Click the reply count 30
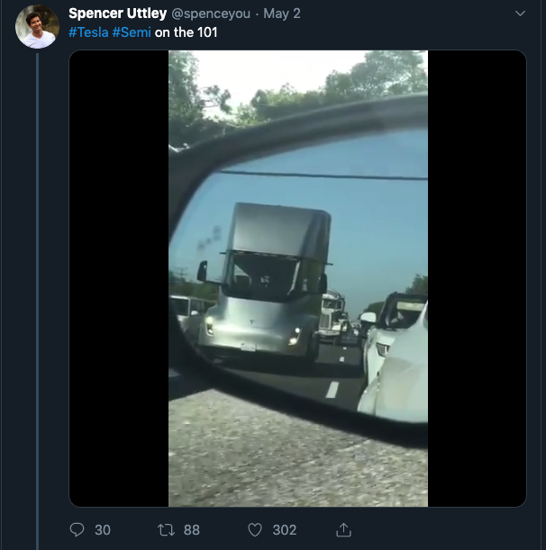 (x=103, y=530)
